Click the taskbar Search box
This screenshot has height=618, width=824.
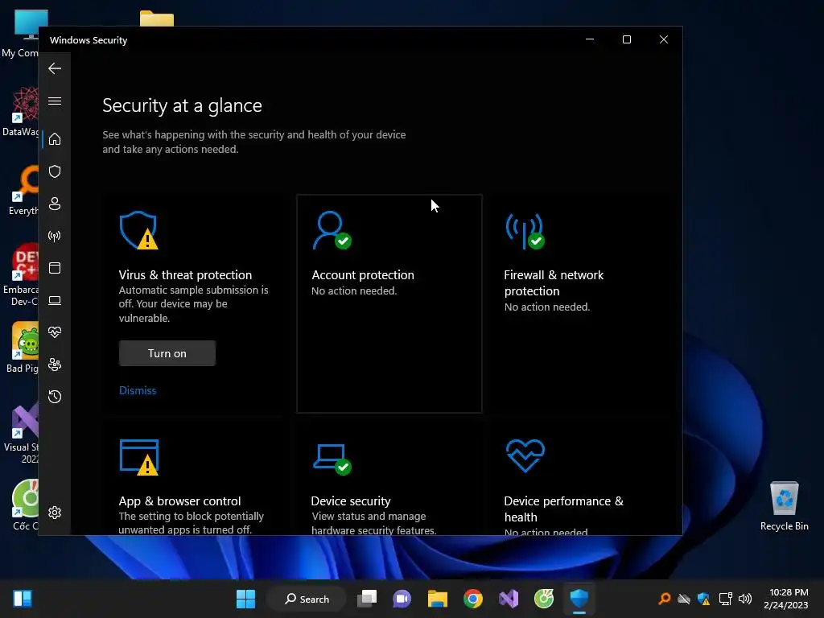click(307, 599)
